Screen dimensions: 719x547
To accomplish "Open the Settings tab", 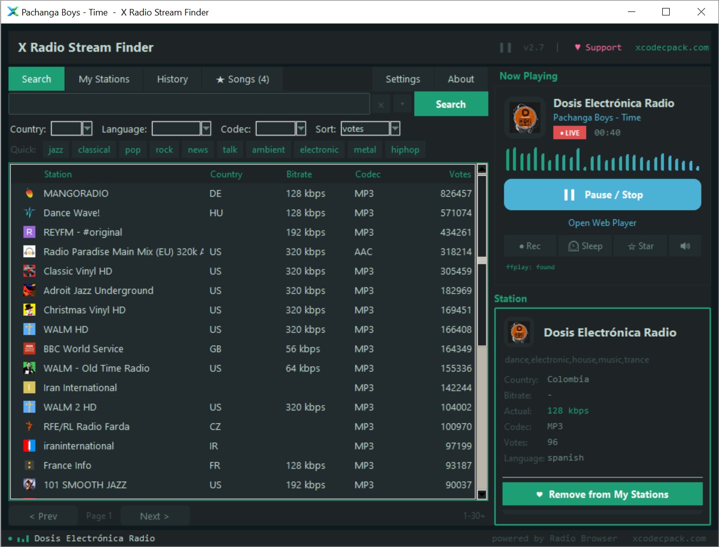I will 403,79.
